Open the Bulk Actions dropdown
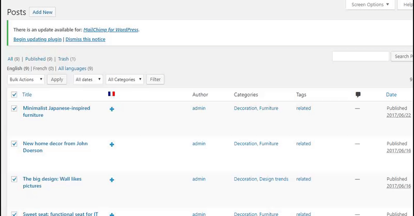This screenshot has height=216, width=414. click(x=26, y=80)
